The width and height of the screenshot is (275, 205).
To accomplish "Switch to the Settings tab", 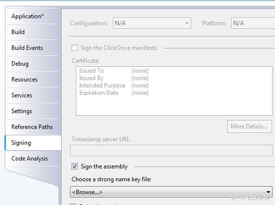I will tap(33, 111).
